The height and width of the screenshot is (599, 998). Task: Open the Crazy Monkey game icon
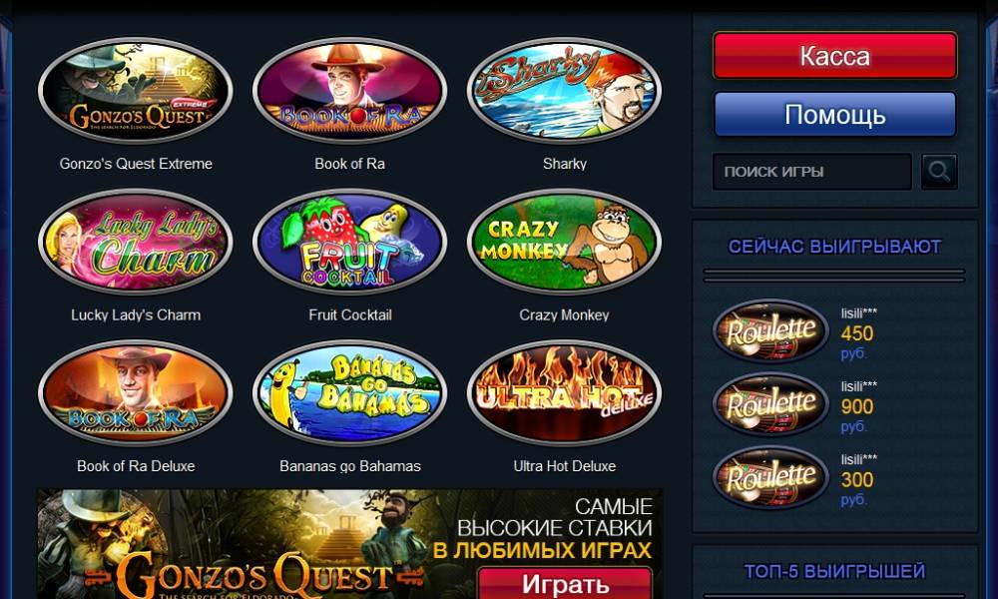click(x=564, y=242)
